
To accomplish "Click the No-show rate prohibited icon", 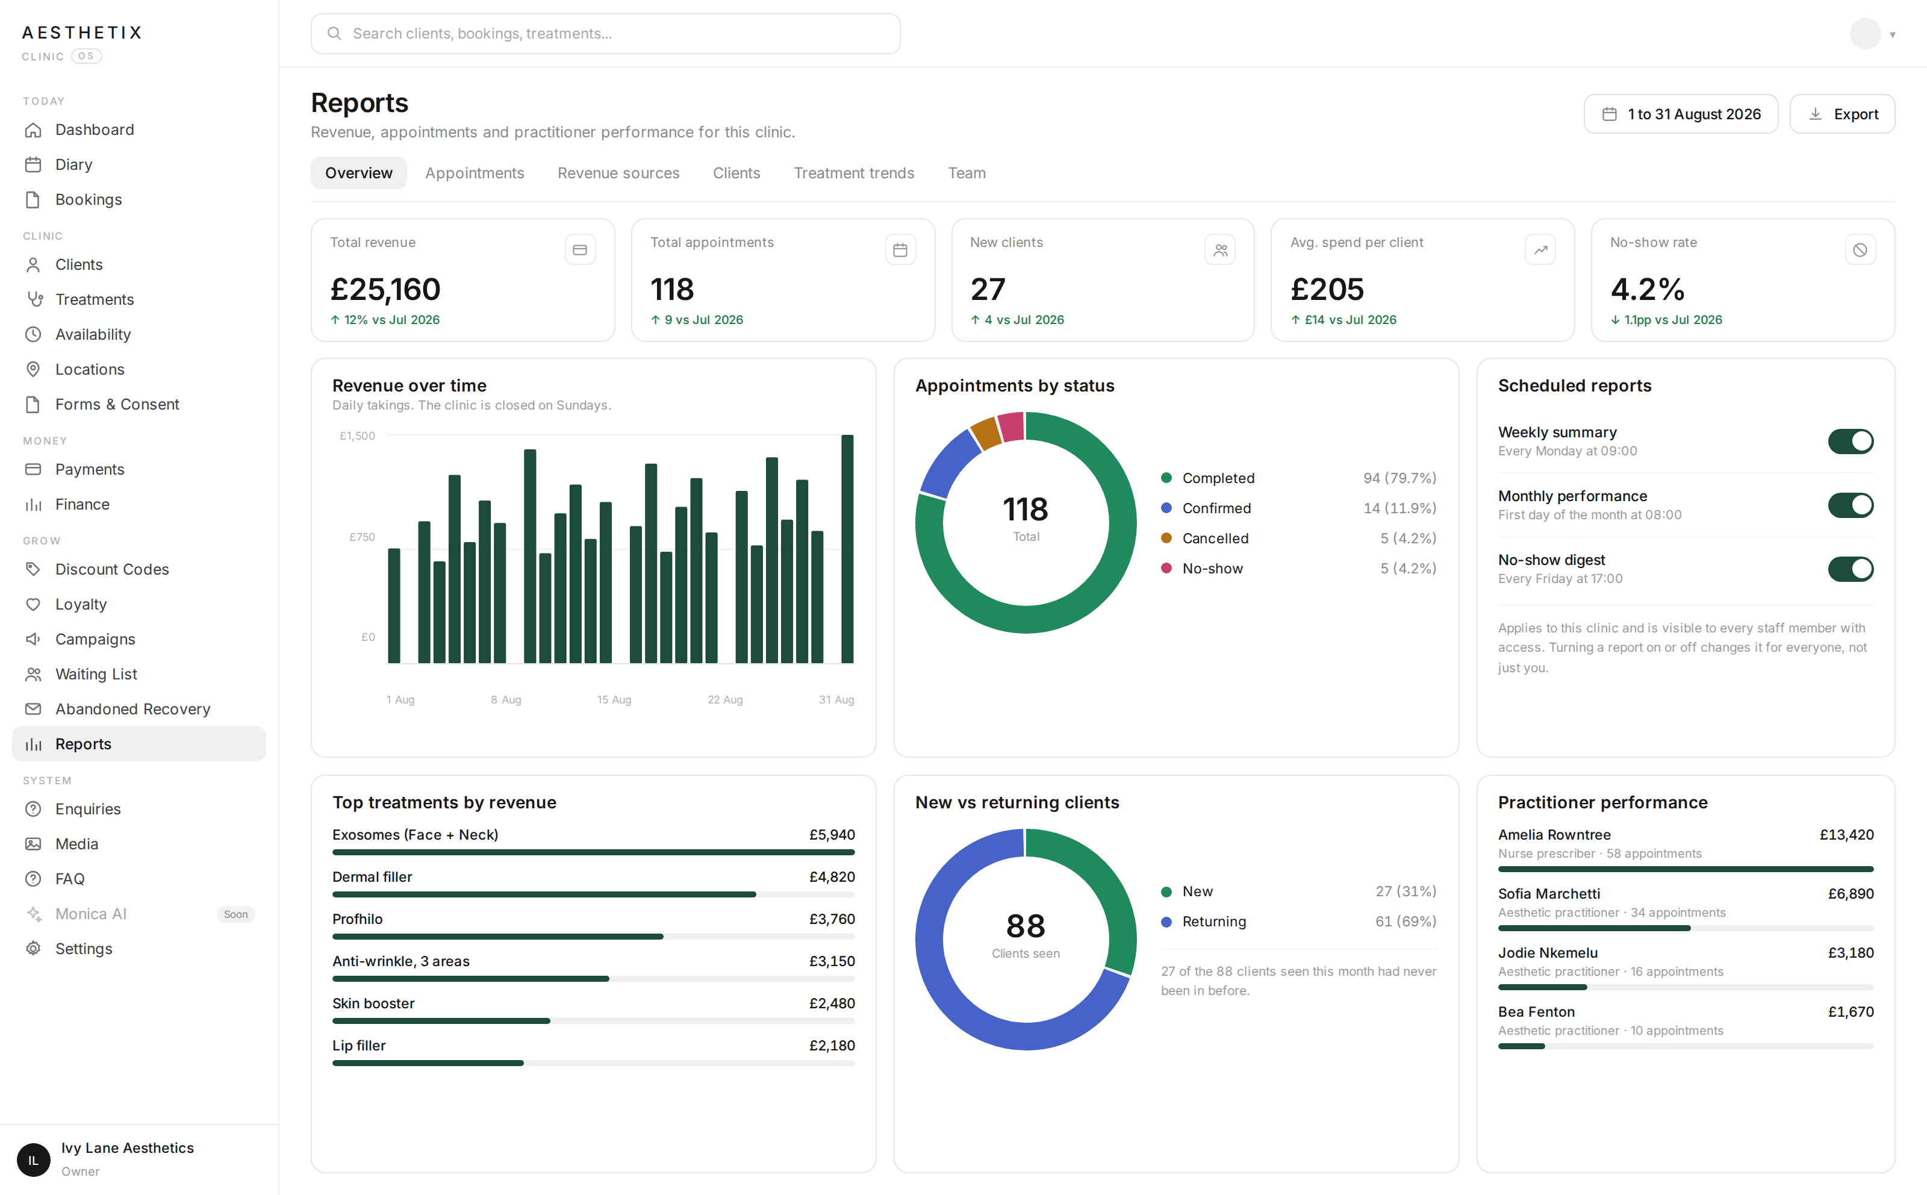I will click(1861, 250).
